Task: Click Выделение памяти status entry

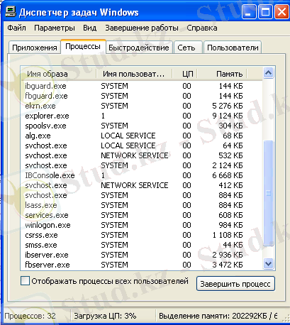Action: point(218,316)
